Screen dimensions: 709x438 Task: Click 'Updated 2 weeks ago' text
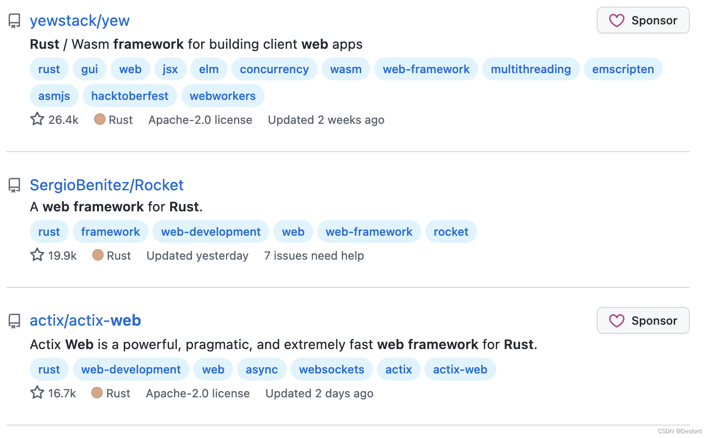[x=326, y=120]
